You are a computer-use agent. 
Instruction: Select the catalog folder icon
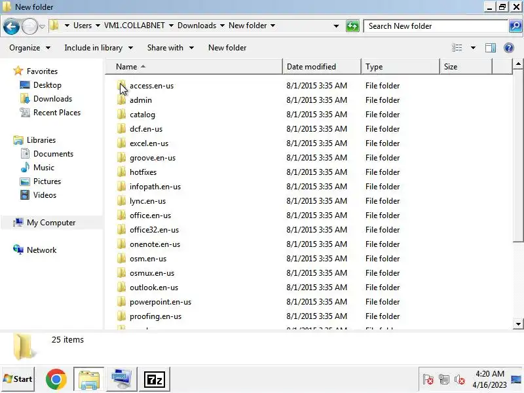(122, 115)
